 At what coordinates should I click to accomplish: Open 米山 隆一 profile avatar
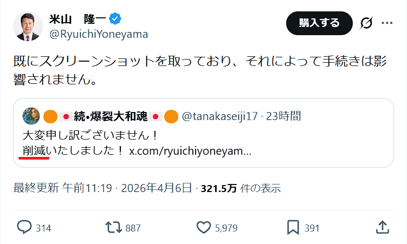tap(28, 27)
